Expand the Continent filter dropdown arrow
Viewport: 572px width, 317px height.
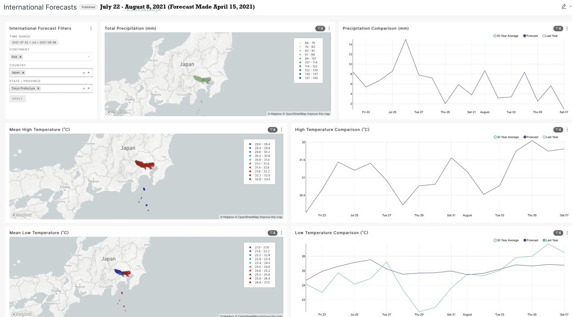[x=88, y=57]
